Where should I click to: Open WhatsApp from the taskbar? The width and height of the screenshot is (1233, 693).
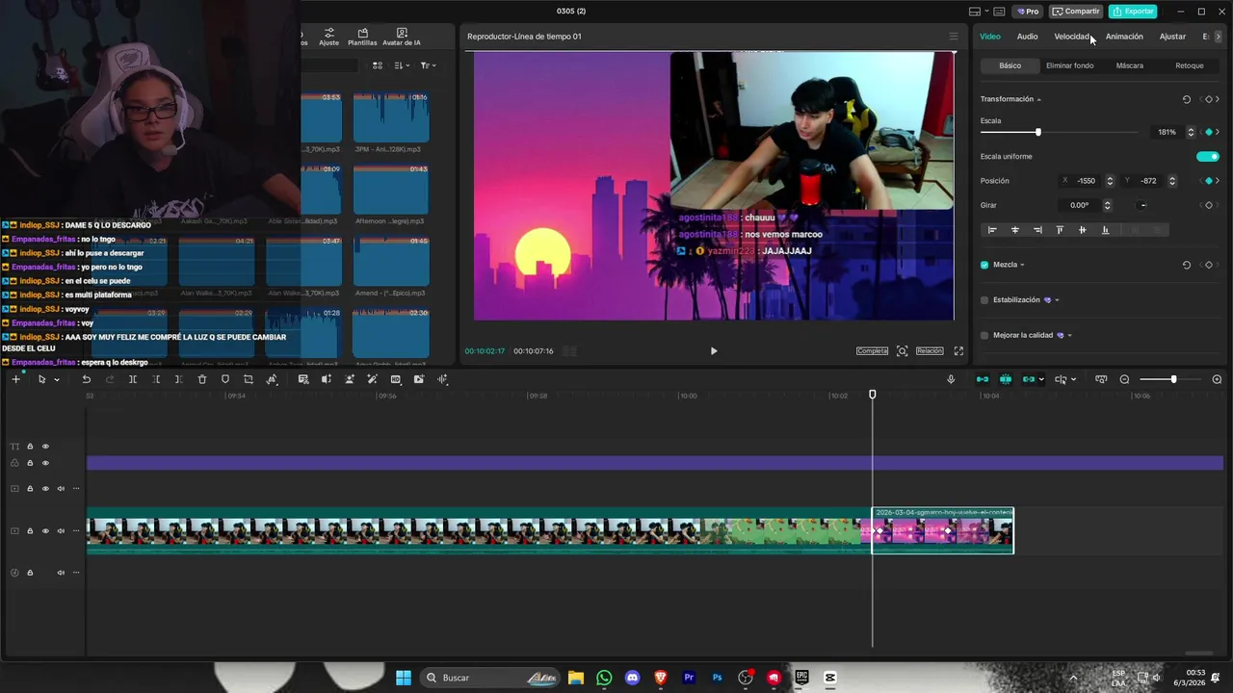click(604, 678)
